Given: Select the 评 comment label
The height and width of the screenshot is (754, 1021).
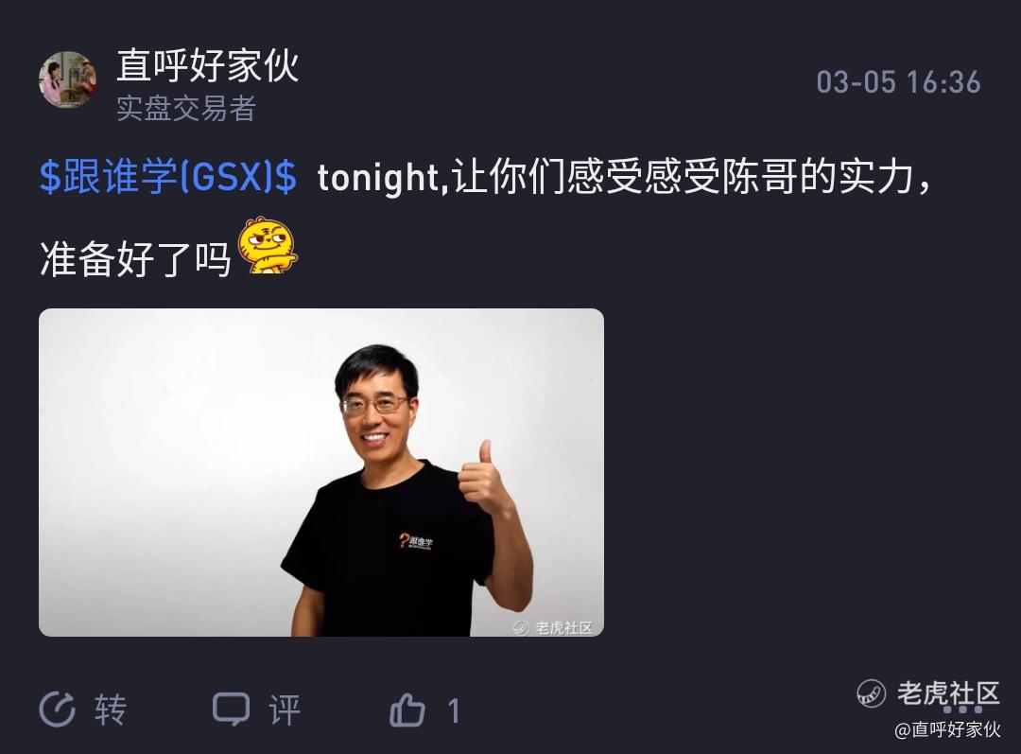Looking at the screenshot, I should pyautogui.click(x=285, y=710).
